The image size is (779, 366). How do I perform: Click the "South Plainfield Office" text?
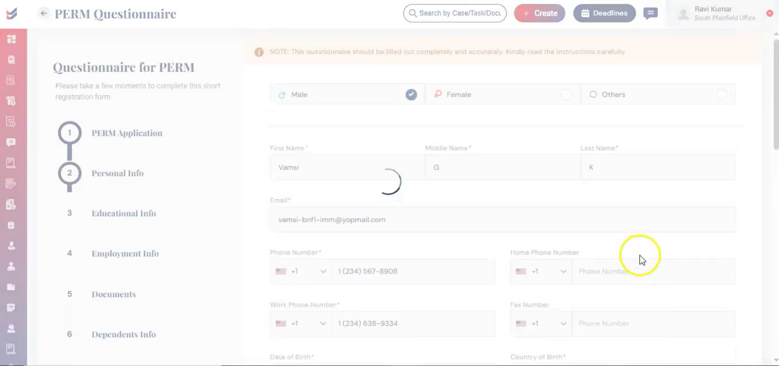pyautogui.click(x=725, y=18)
